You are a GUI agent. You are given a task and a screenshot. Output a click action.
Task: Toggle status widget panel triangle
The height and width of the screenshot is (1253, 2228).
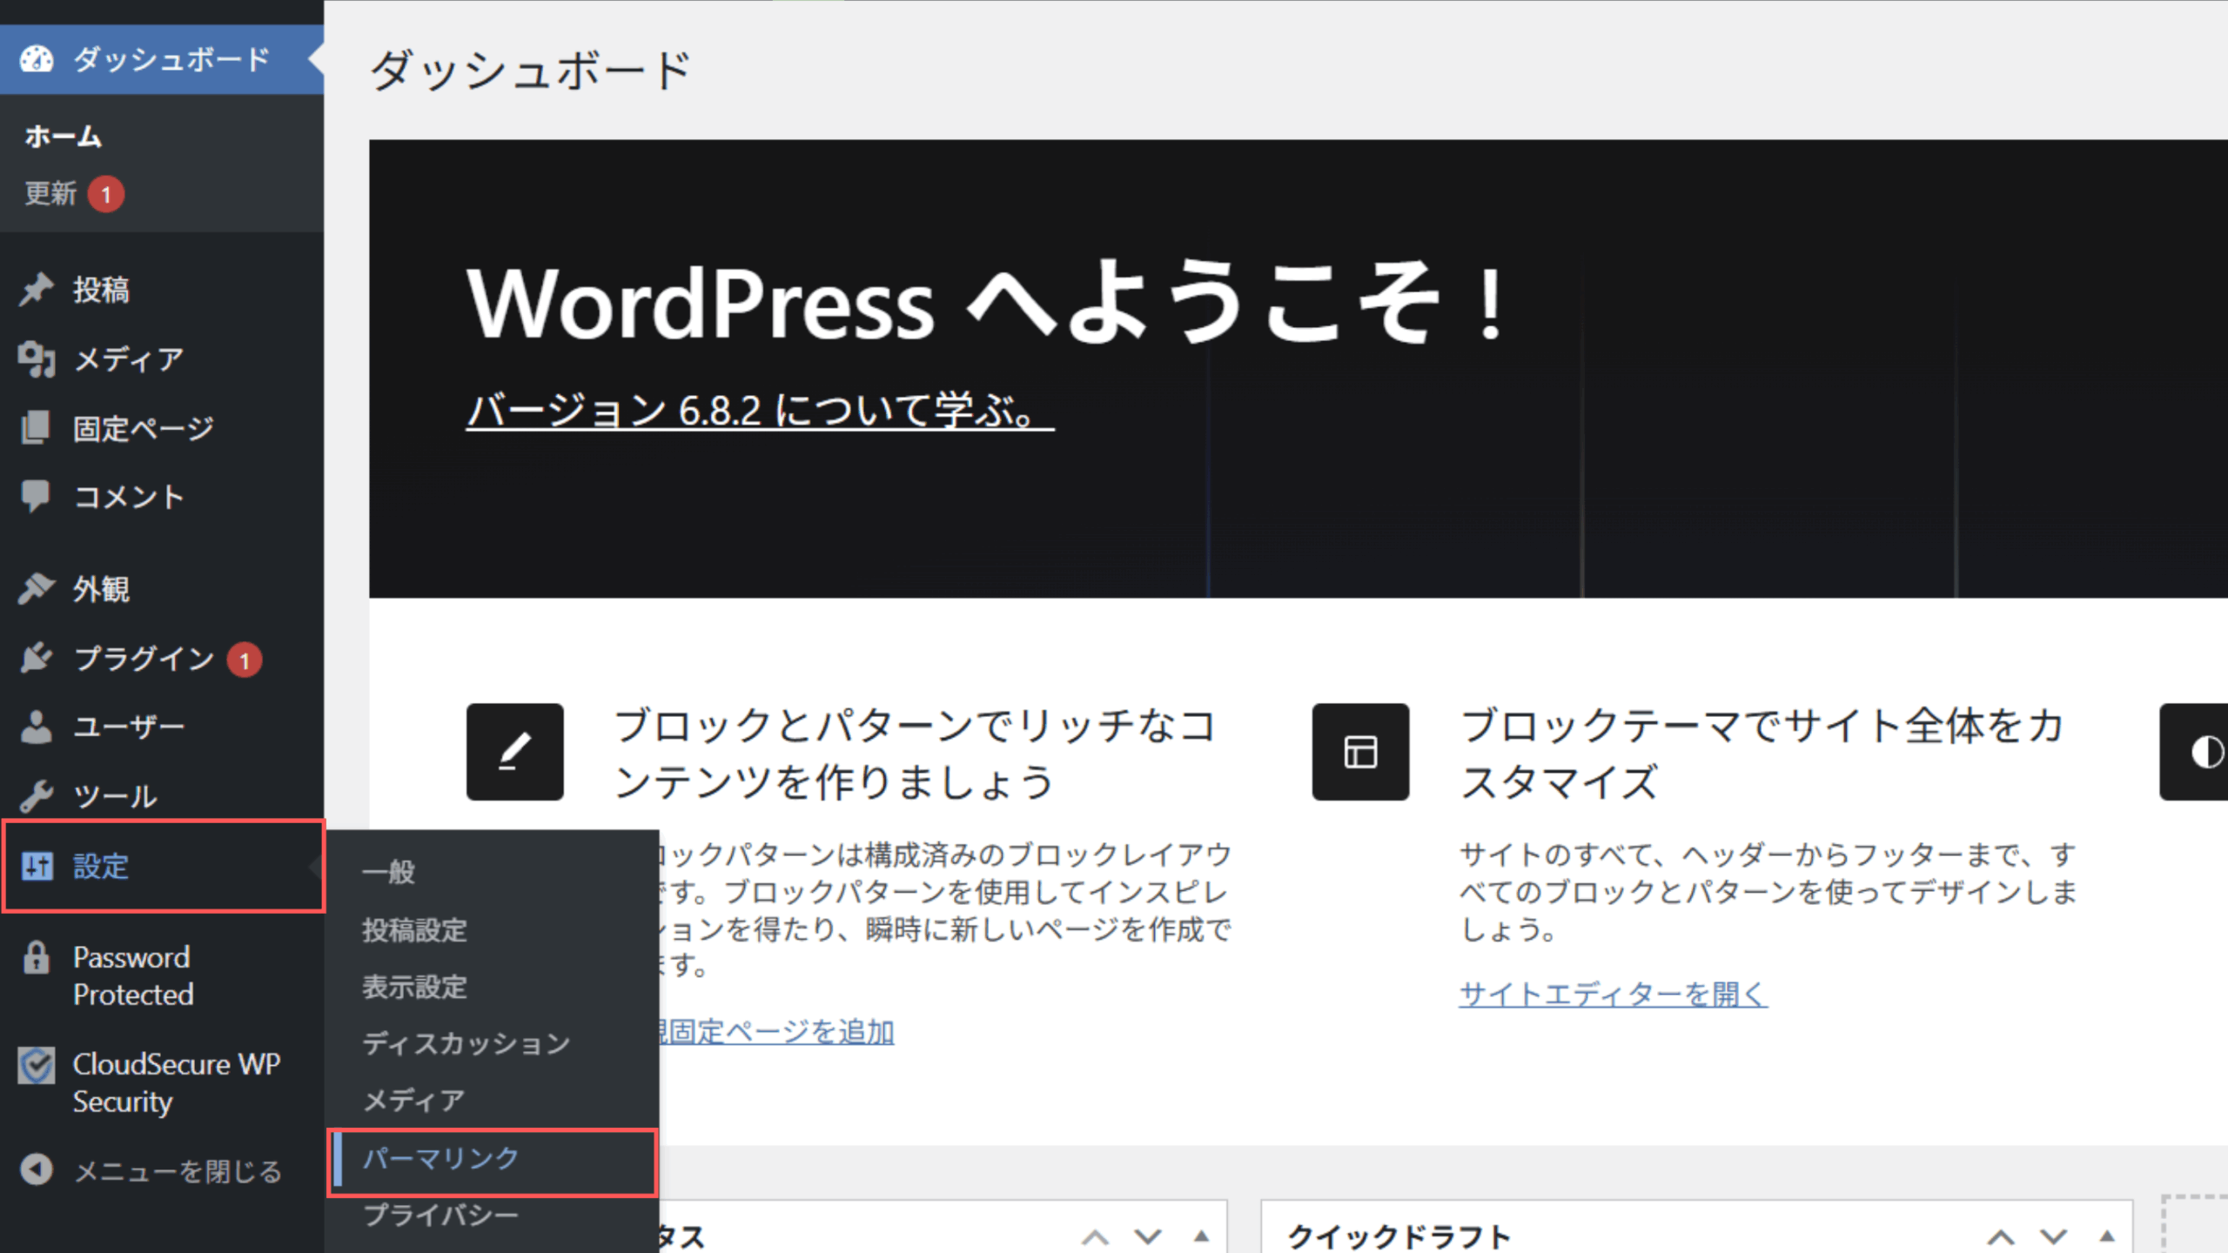pyautogui.click(x=1202, y=1236)
